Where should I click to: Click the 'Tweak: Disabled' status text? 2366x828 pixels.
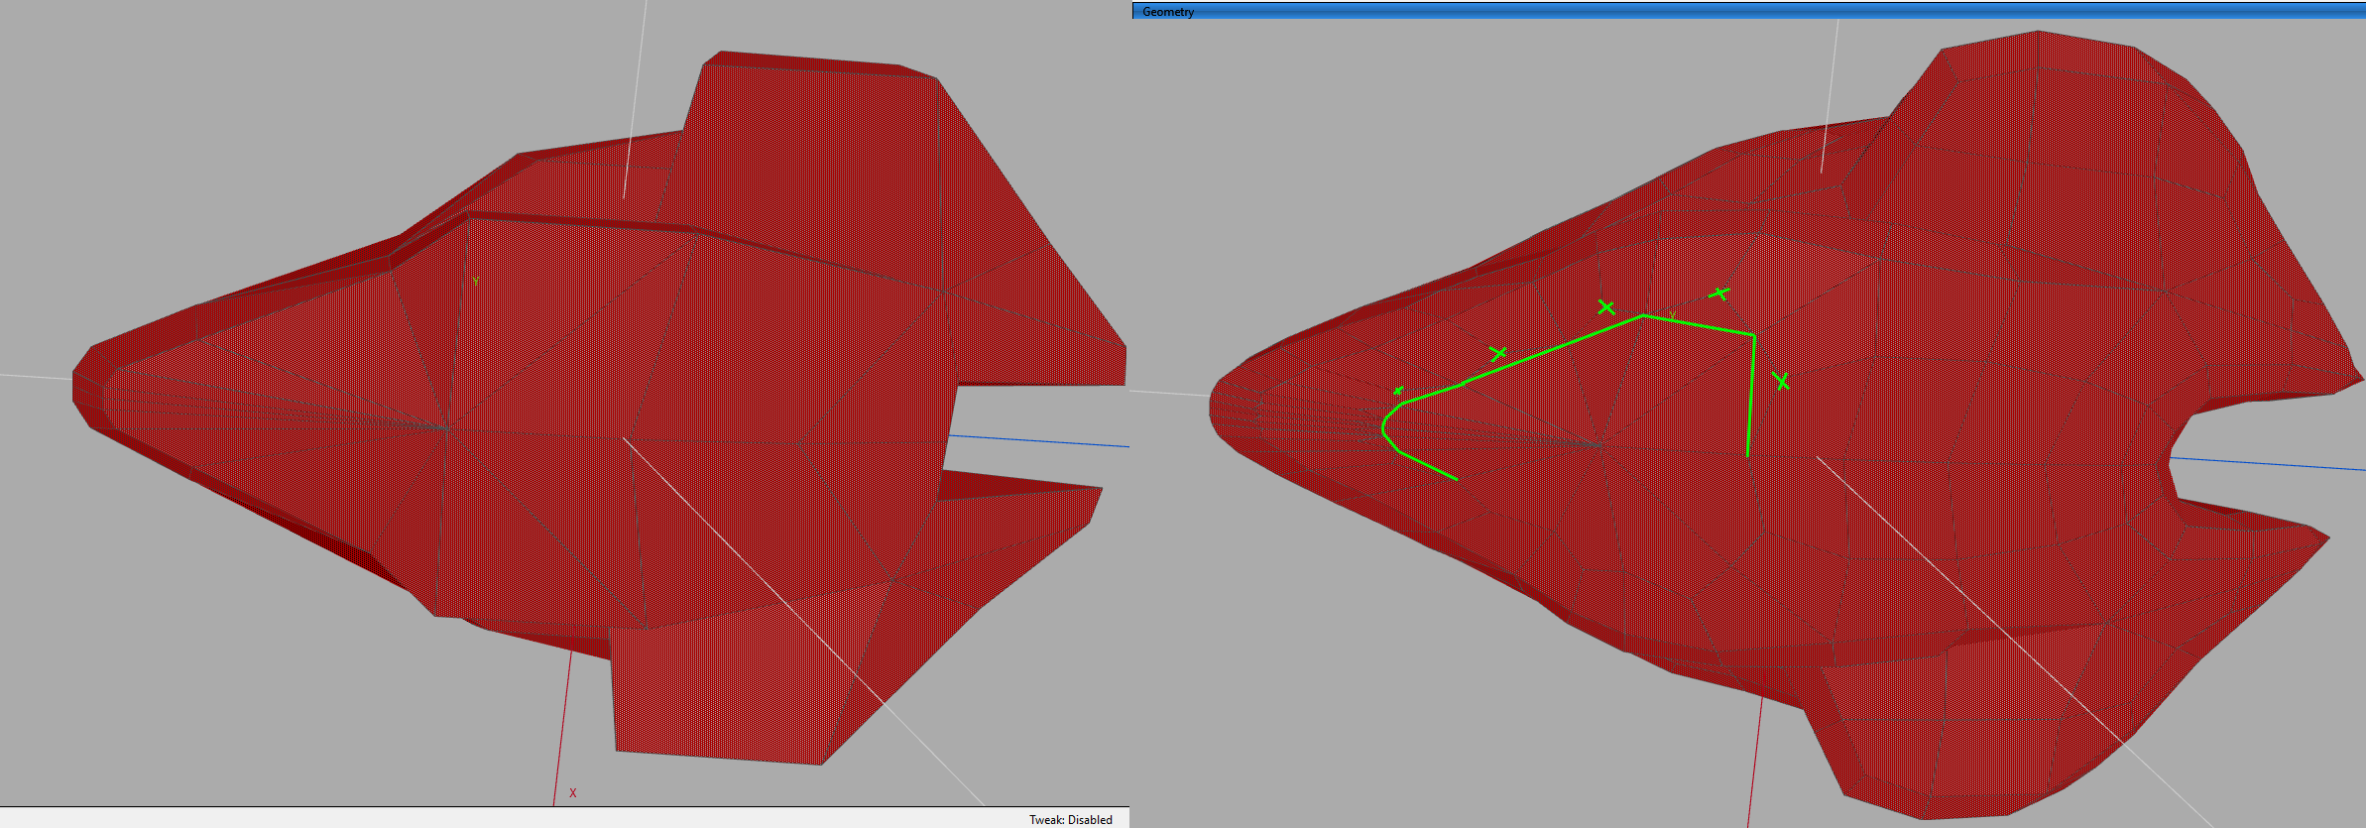[x=1070, y=819]
